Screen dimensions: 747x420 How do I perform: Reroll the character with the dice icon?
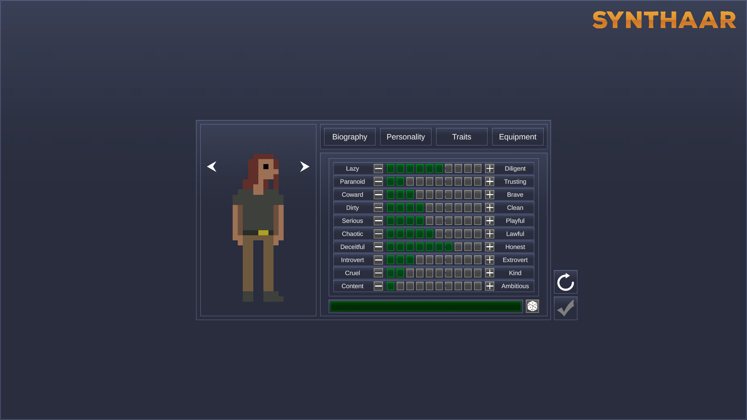coord(532,306)
